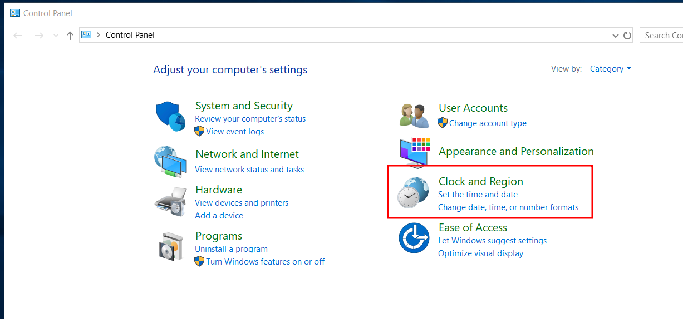The width and height of the screenshot is (683, 319).
Task: Click the Hardware printer icon
Action: click(170, 202)
